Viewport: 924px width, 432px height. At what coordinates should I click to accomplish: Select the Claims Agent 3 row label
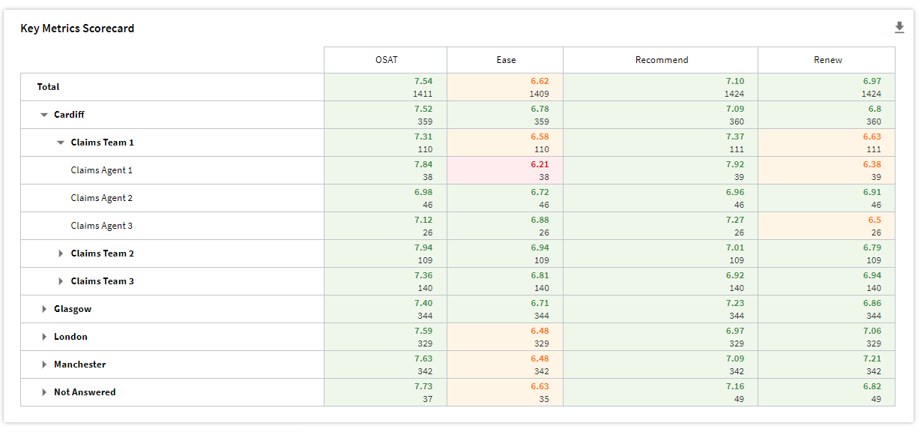(x=102, y=226)
